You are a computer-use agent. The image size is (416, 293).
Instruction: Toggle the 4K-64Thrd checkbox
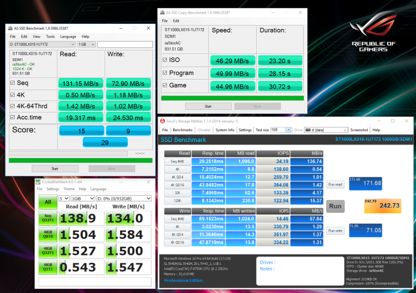[12, 106]
